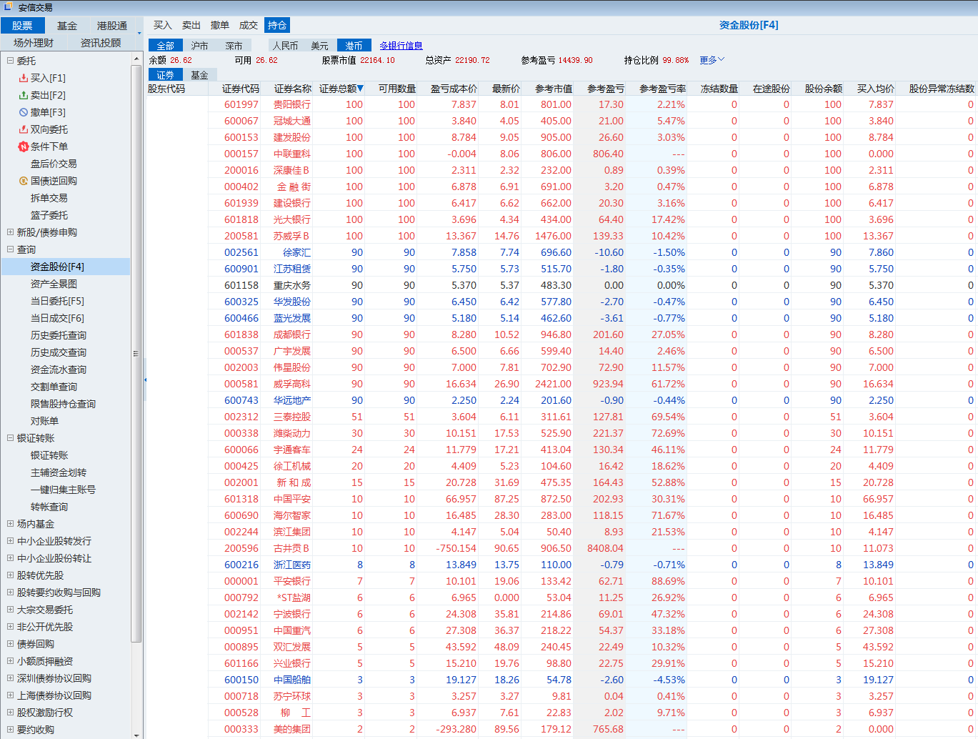This screenshot has width=978, height=739.
Task: Expand the 中小企业股转发行 section
Action: click(10, 541)
